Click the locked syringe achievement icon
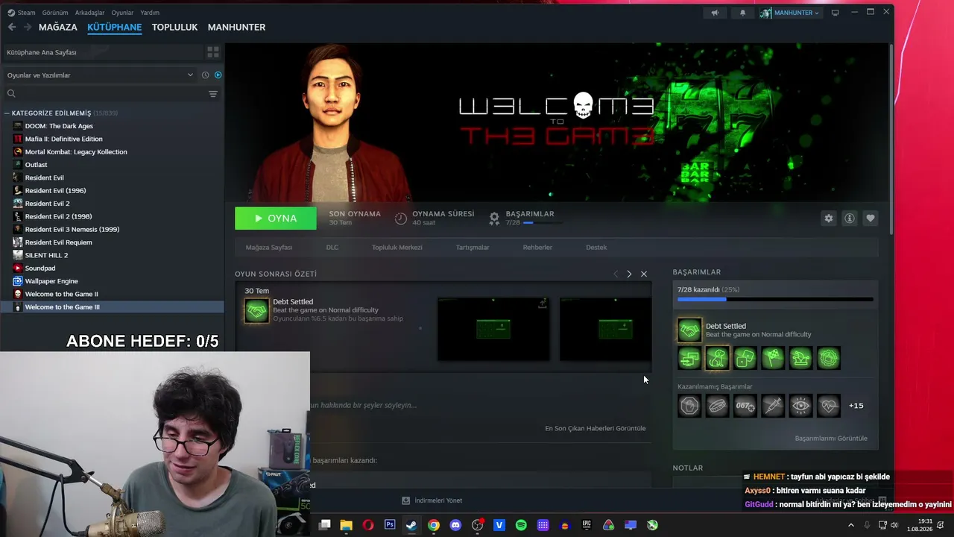The height and width of the screenshot is (537, 954). click(x=773, y=406)
